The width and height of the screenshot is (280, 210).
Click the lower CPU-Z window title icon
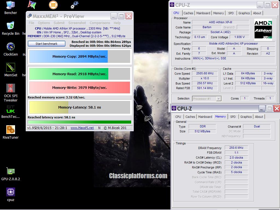(x=174, y=108)
